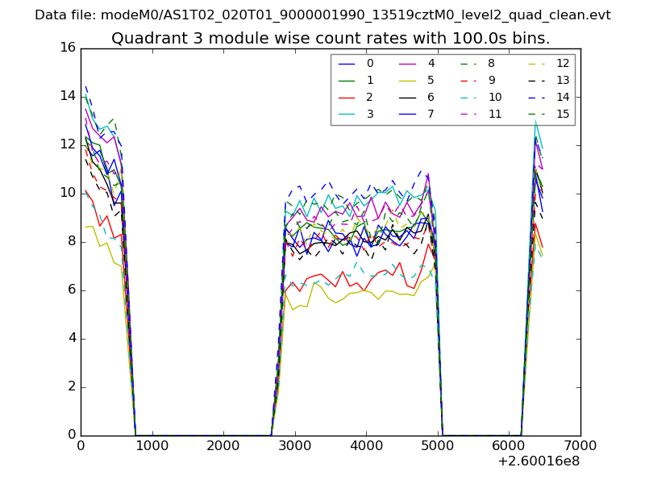Click the x-axis tick label 3000

point(294,445)
